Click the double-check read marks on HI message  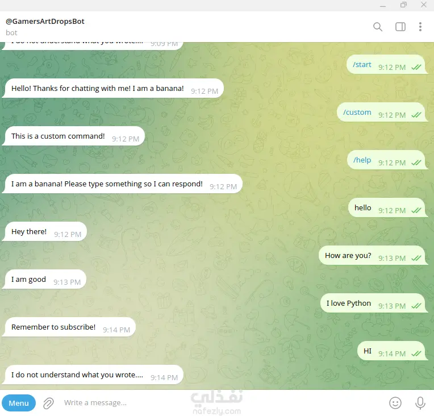pyautogui.click(x=416, y=353)
